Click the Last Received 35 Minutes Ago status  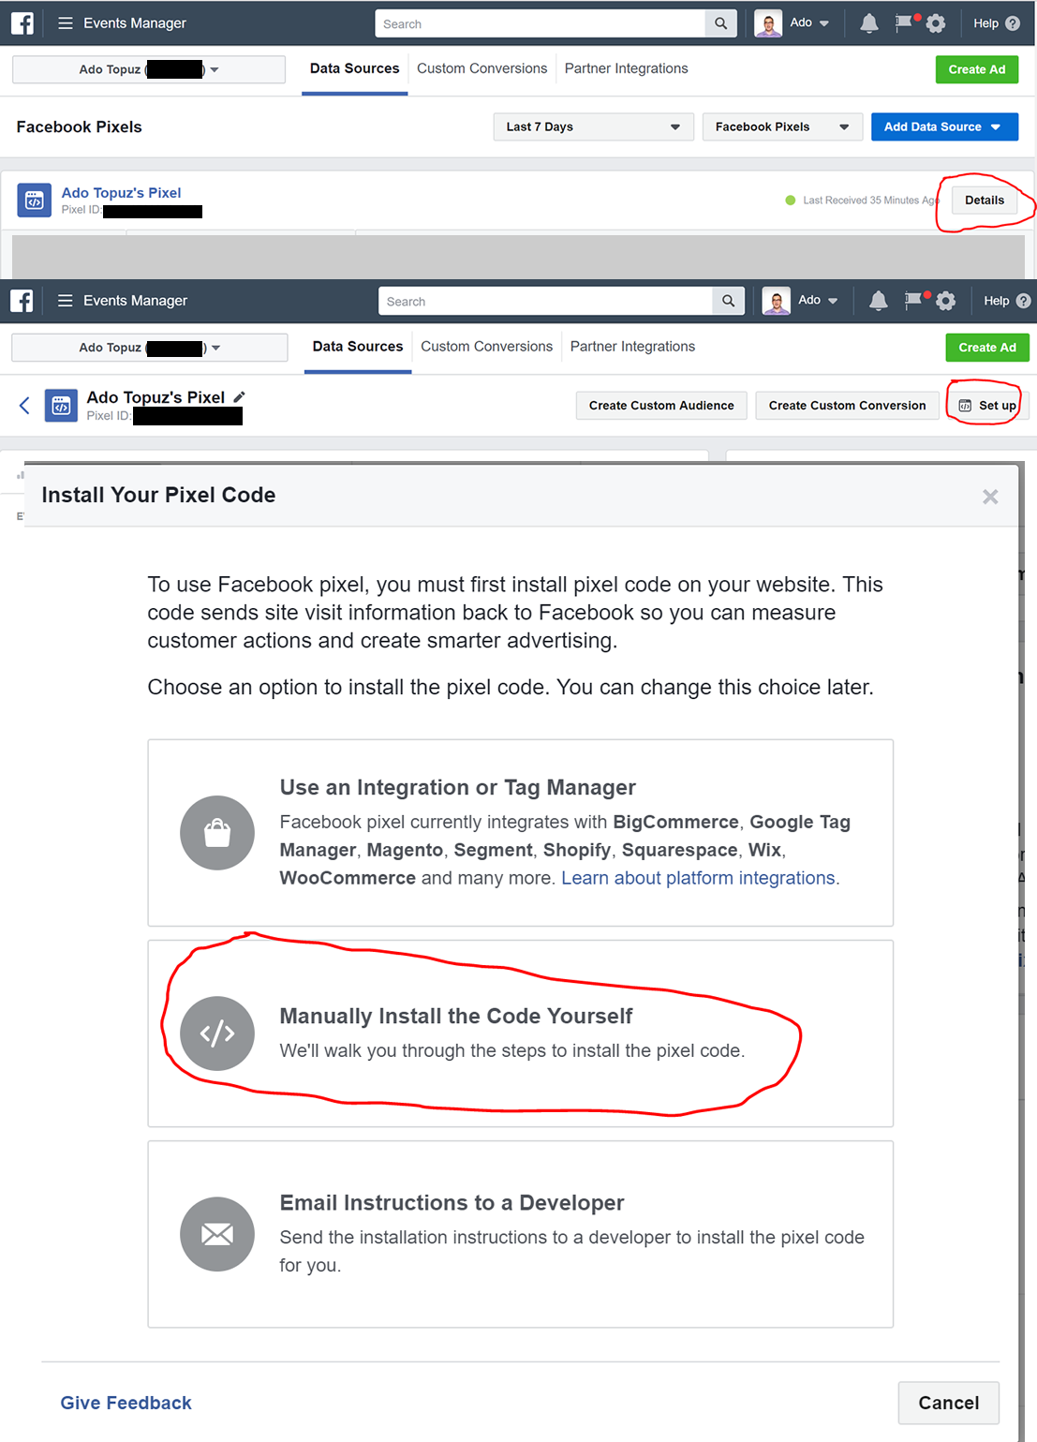[863, 201]
